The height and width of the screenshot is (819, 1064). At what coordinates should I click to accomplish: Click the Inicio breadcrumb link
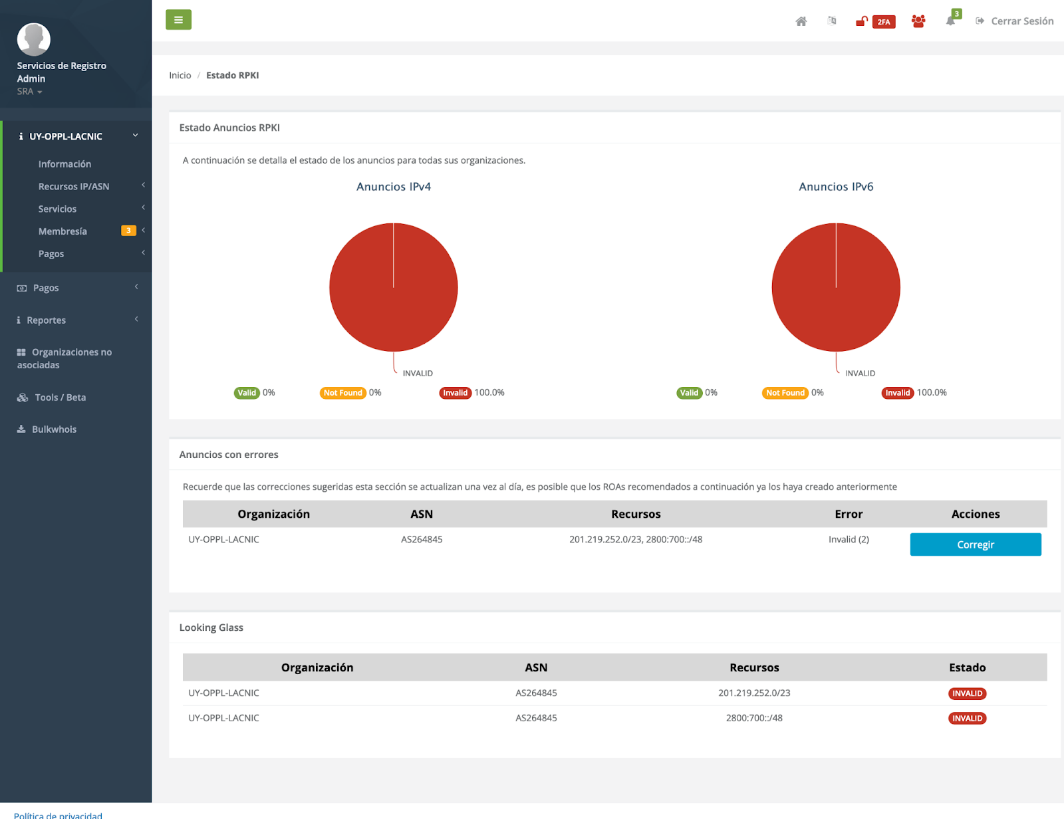[x=180, y=76]
